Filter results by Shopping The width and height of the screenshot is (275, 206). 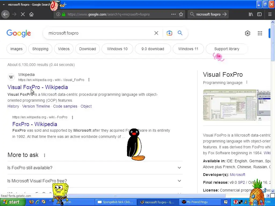(x=40, y=49)
